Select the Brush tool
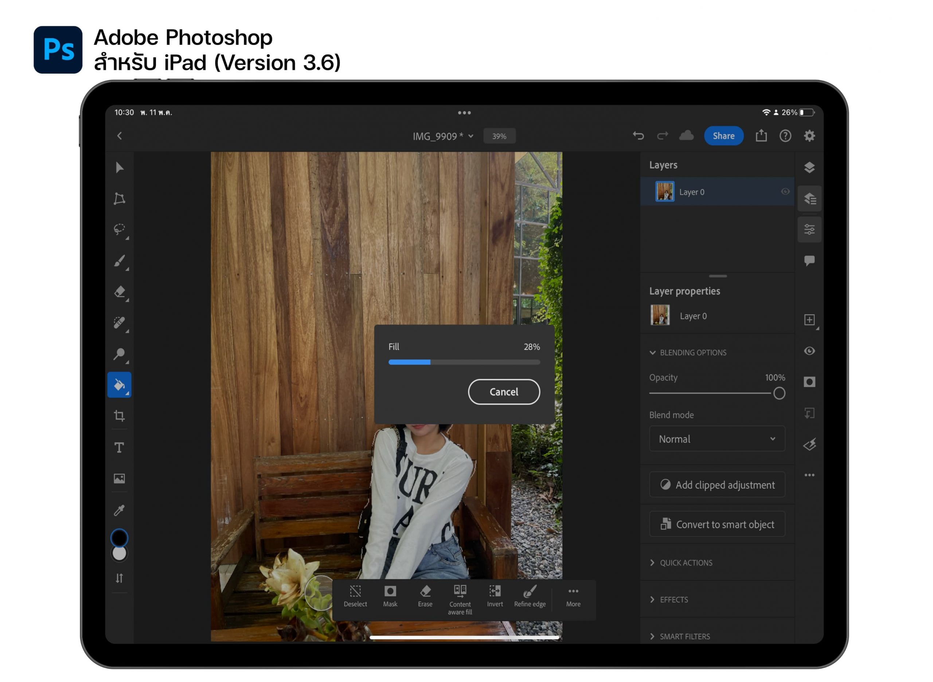Screen dimensions: 933x682 [x=119, y=261]
